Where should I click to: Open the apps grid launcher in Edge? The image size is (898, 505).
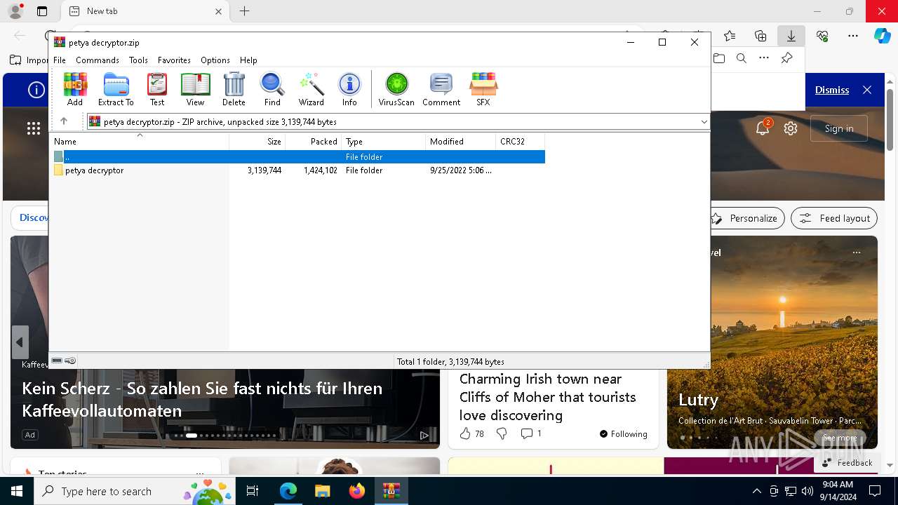click(x=34, y=128)
